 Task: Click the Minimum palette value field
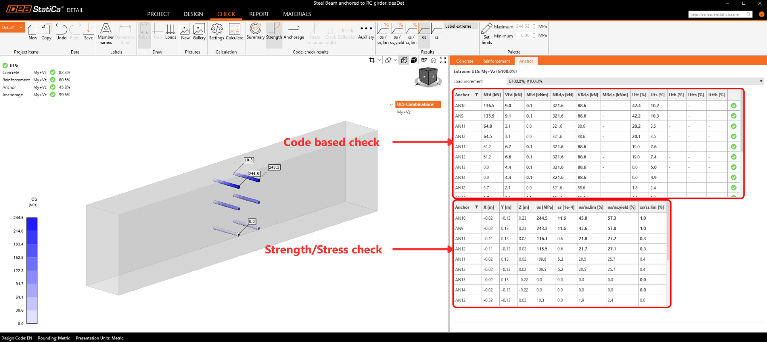click(x=523, y=36)
